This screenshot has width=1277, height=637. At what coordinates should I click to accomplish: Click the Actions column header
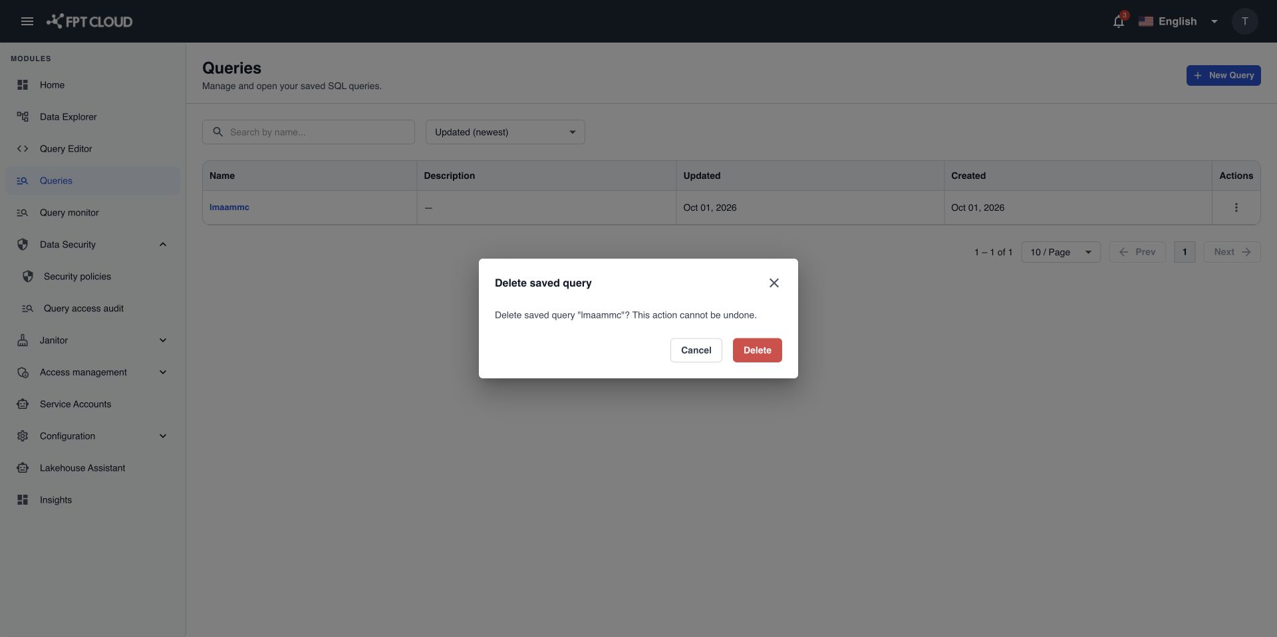1236,176
